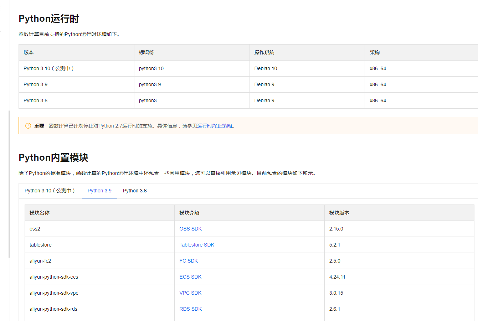This screenshot has width=478, height=321.
Task: Click x86_64 in the Python 3.10 row
Action: 378,68
